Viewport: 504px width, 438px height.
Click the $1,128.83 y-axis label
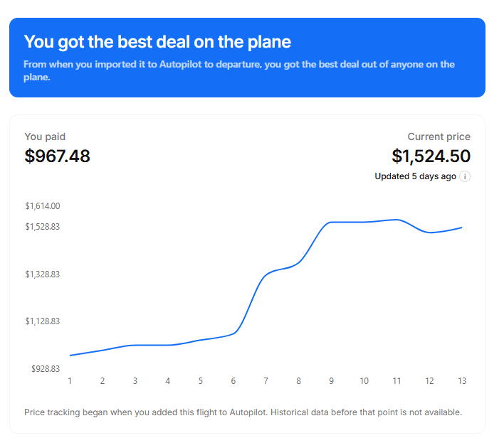click(43, 321)
